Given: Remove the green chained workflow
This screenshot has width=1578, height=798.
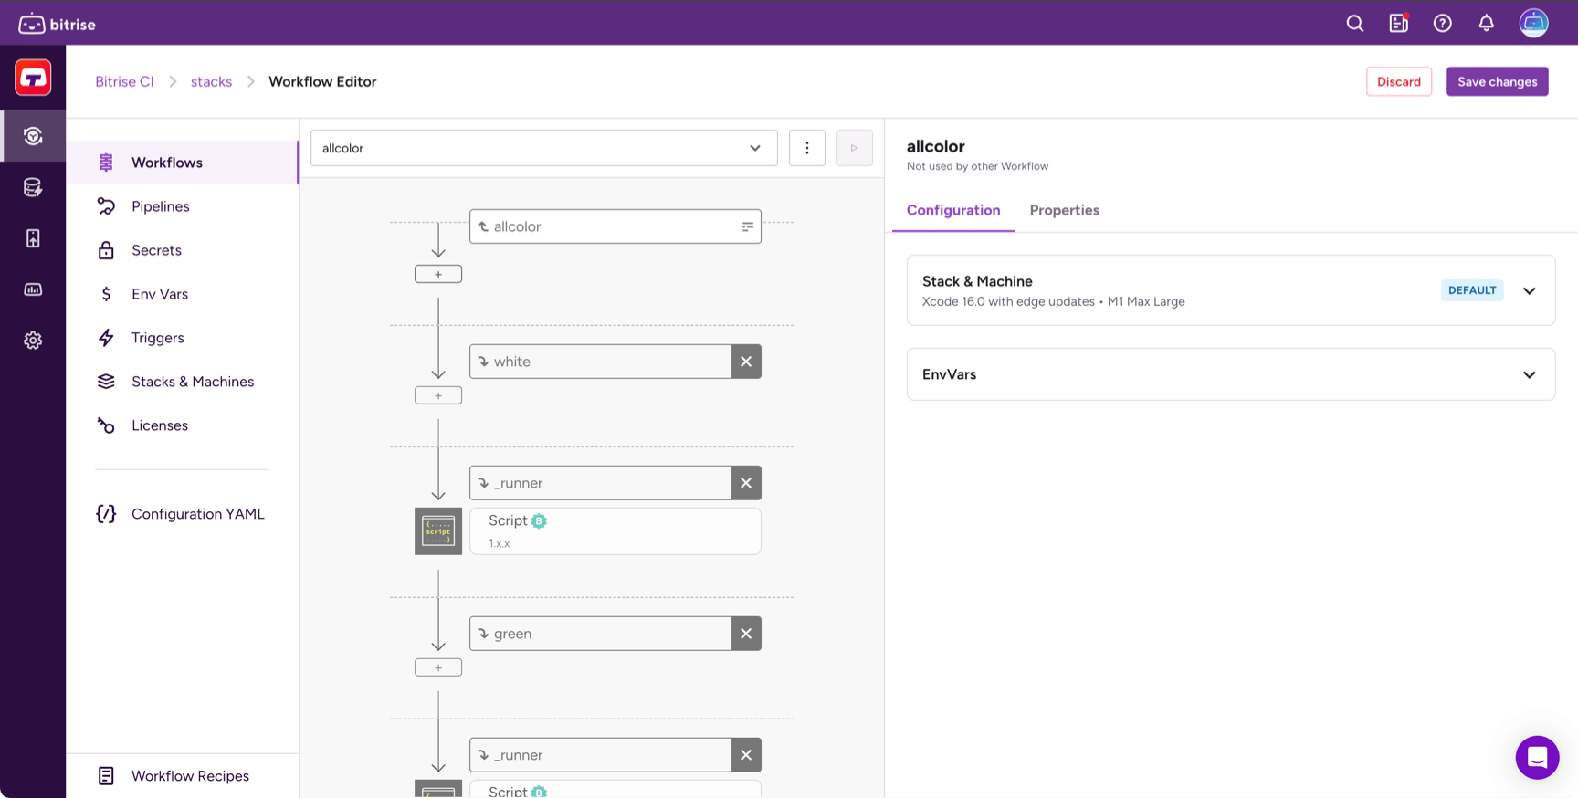Looking at the screenshot, I should [x=746, y=634].
